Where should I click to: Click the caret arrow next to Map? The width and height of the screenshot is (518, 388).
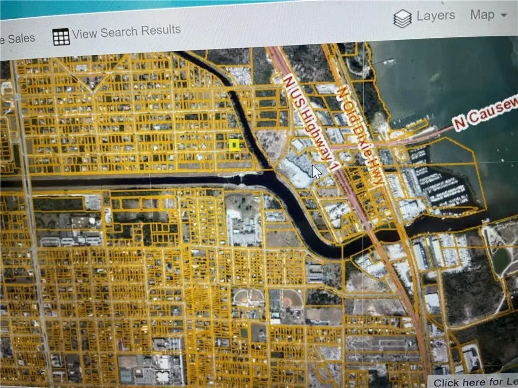click(503, 16)
